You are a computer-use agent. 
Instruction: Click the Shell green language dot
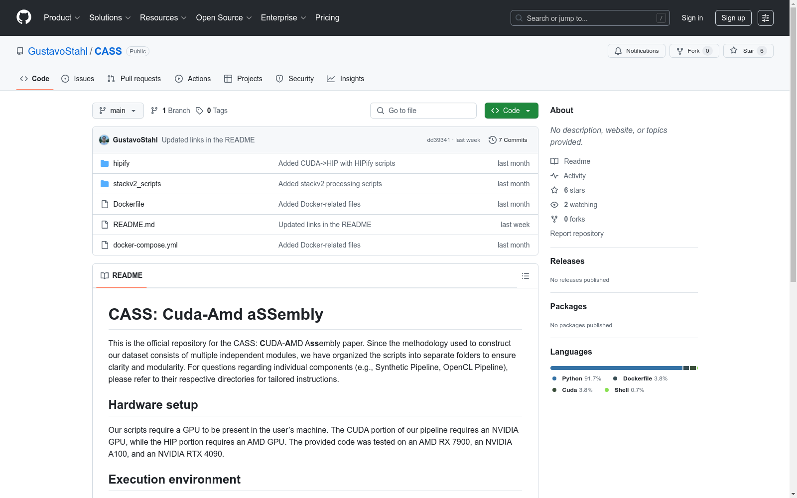pyautogui.click(x=607, y=390)
